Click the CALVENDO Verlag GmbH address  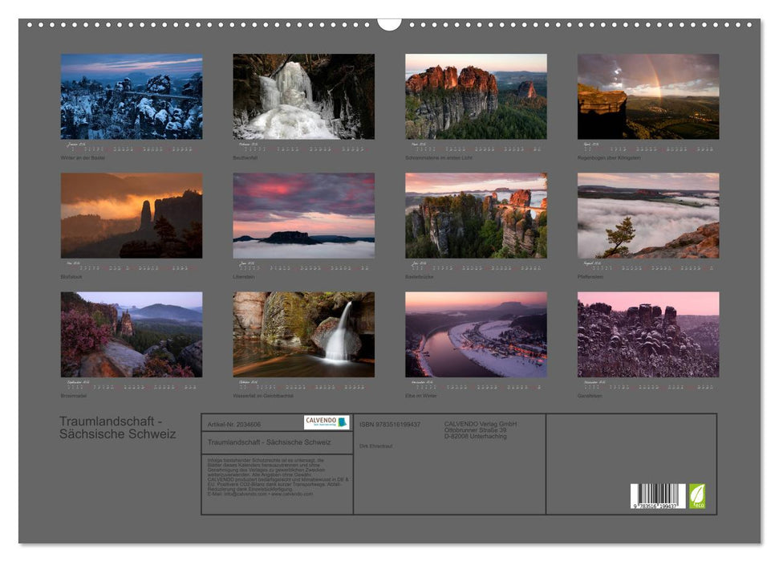coord(481,430)
